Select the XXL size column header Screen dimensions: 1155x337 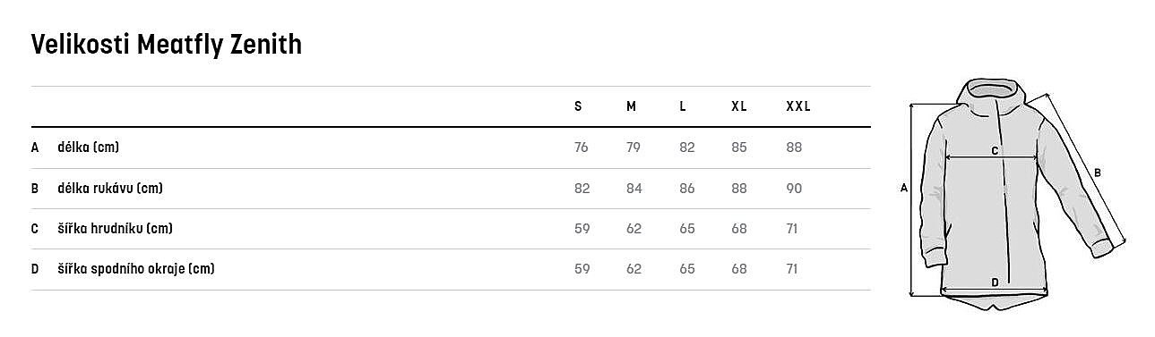797,106
